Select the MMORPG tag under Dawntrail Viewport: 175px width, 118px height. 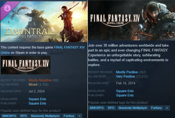[x=9, y=116]
